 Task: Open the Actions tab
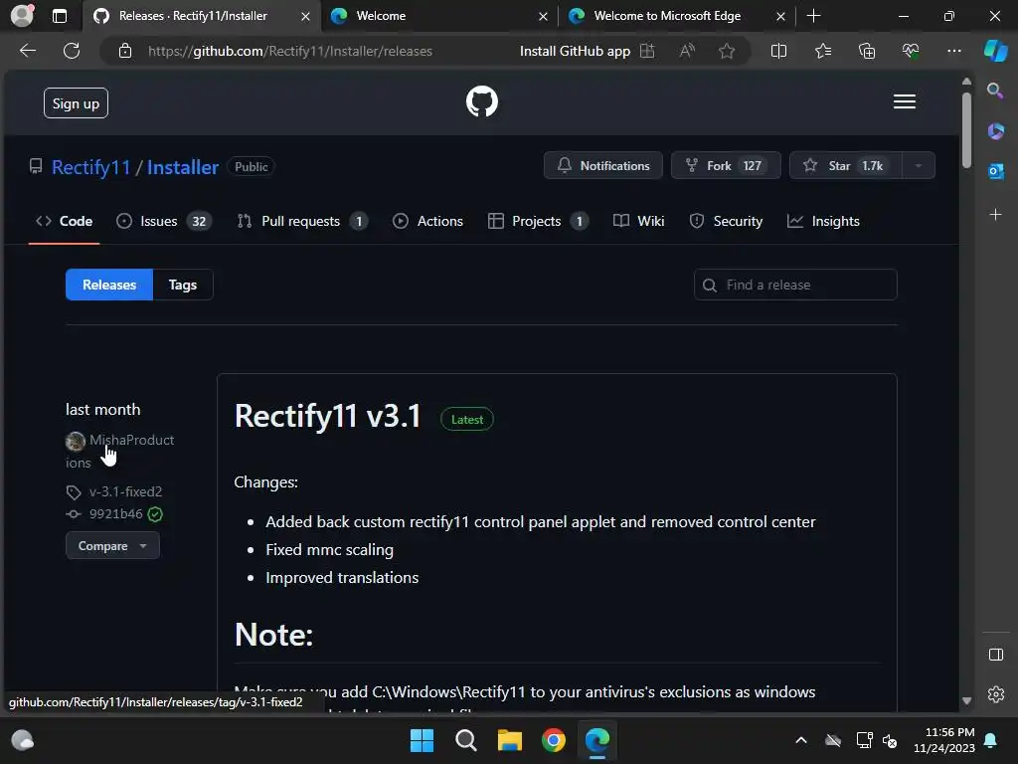click(x=427, y=221)
